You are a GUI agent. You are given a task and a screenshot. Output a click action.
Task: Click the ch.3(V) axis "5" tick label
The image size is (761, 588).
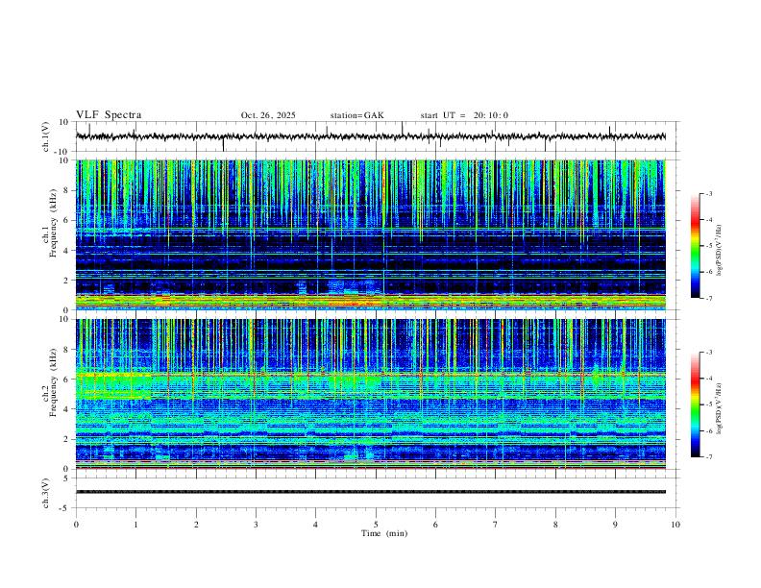67,478
